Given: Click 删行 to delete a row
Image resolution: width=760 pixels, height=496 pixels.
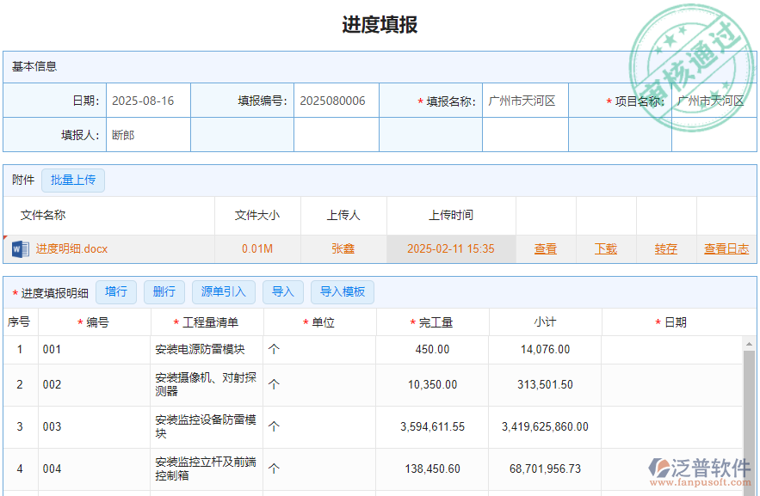Looking at the screenshot, I should point(164,291).
